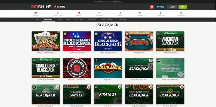Click the Multi Hand Blackjack caption
Image resolution: width=216 pixels, height=107 pixels.
coord(77,53)
